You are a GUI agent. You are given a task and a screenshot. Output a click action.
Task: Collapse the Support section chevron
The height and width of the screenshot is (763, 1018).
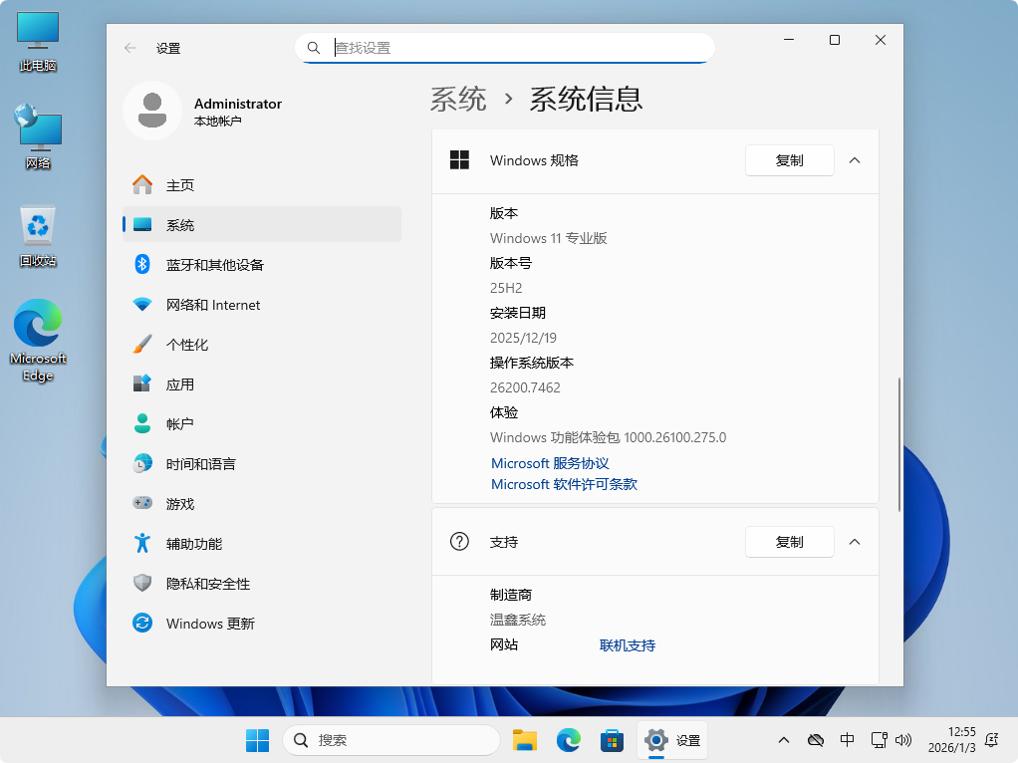point(855,542)
